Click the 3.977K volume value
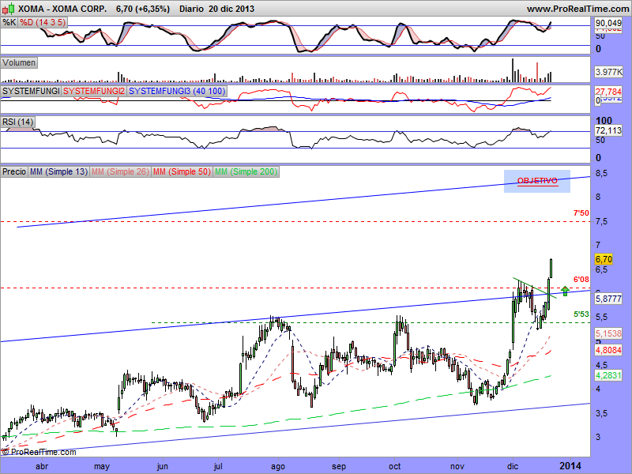The width and height of the screenshot is (632, 474). tap(608, 72)
